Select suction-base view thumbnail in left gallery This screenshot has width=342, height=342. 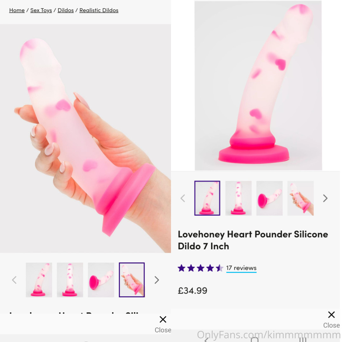pyautogui.click(x=101, y=280)
